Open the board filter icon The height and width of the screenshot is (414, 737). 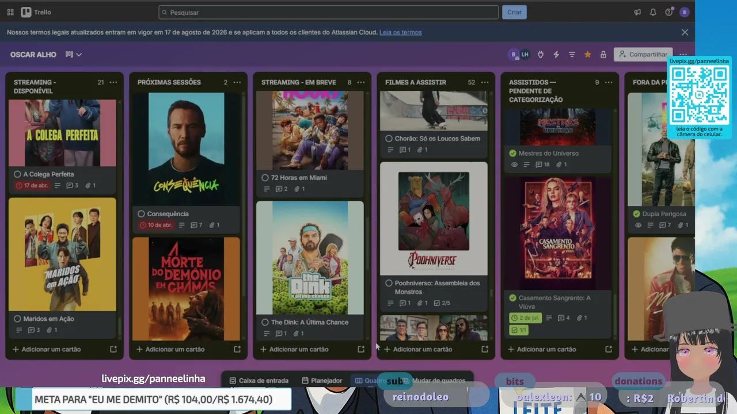pyautogui.click(x=572, y=55)
